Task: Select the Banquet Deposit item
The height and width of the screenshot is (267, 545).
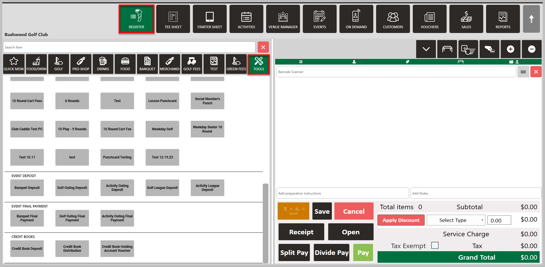Action: [27, 188]
